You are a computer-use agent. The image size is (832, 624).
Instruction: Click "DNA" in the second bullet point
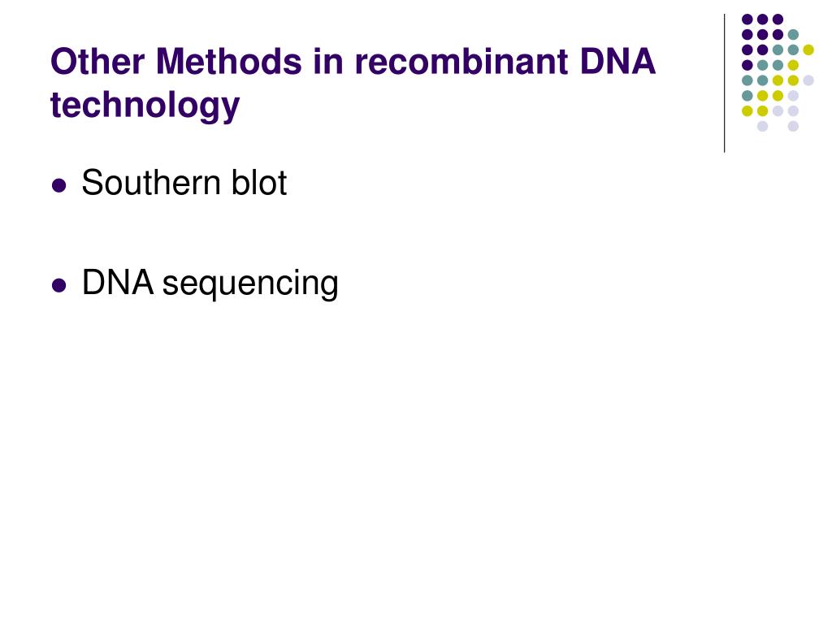pos(118,282)
